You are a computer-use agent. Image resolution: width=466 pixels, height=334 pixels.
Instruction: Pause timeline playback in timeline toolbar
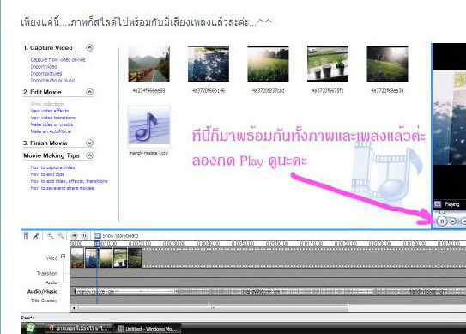(x=84, y=236)
